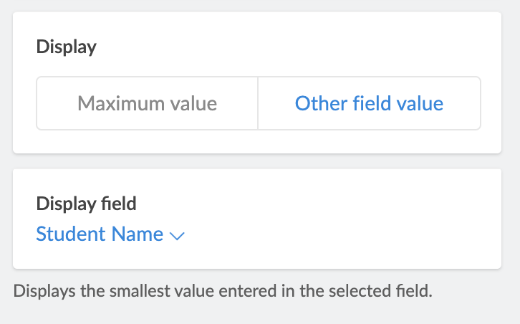Switch display mode to Other field value
The height and width of the screenshot is (324, 520).
point(369,103)
